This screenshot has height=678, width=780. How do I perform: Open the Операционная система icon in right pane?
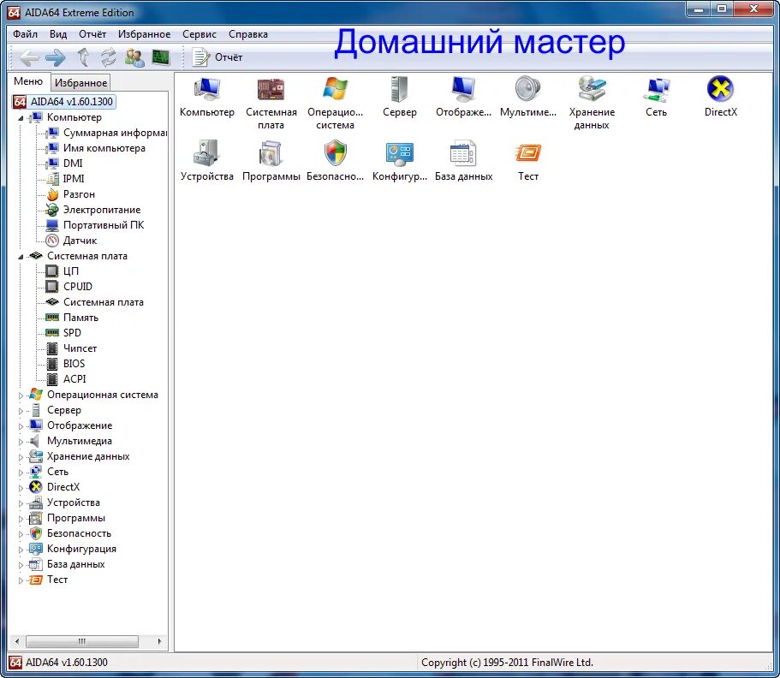(x=335, y=90)
